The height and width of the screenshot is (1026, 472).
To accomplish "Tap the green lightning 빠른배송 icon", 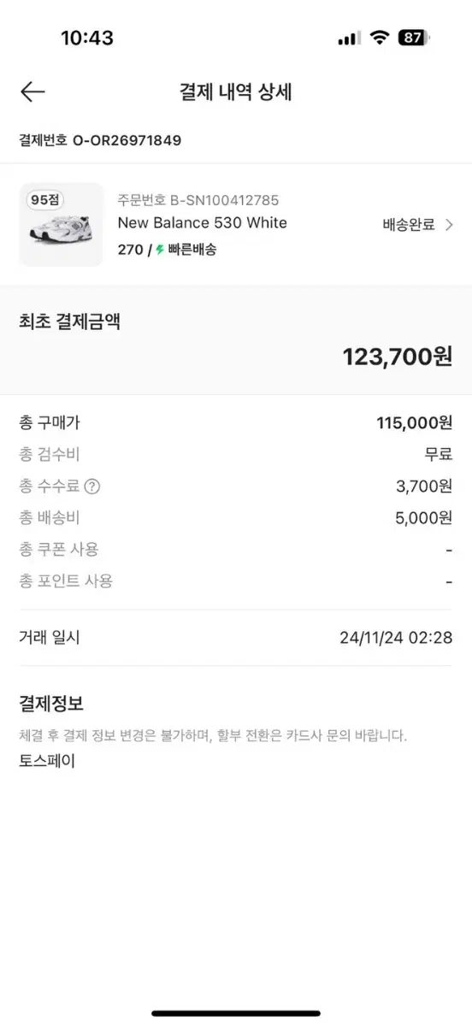I will click(x=159, y=251).
